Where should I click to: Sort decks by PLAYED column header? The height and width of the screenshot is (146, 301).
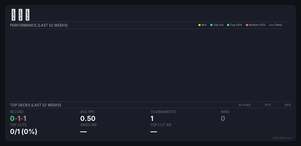245,105
